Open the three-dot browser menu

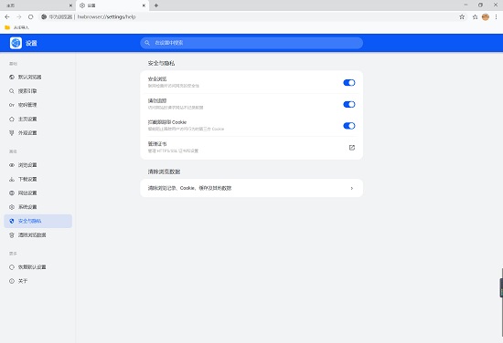(x=496, y=17)
